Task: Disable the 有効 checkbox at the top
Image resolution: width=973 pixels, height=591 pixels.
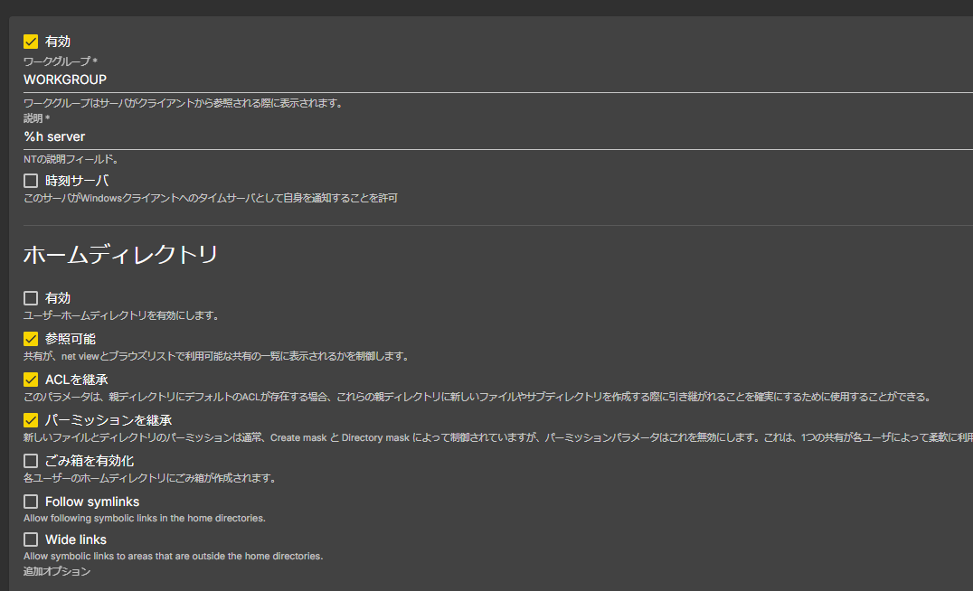Action: click(x=30, y=40)
